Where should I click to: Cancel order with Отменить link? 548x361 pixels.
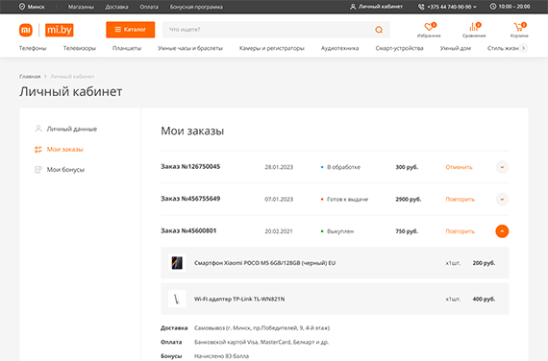pyautogui.click(x=459, y=167)
